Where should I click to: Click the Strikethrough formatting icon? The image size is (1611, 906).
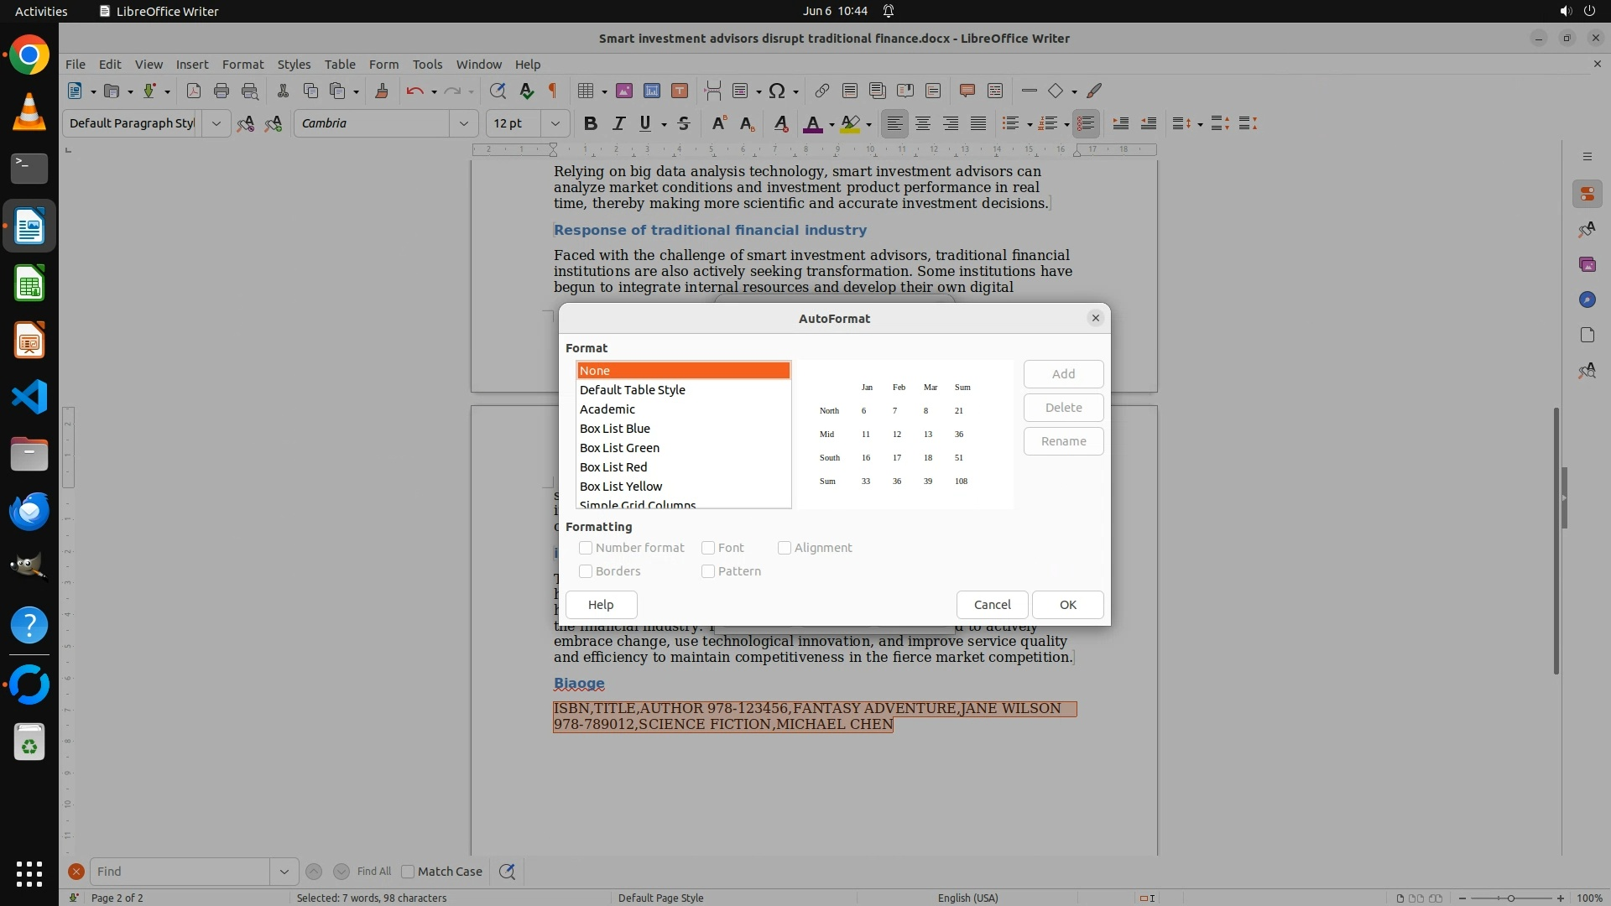684,123
